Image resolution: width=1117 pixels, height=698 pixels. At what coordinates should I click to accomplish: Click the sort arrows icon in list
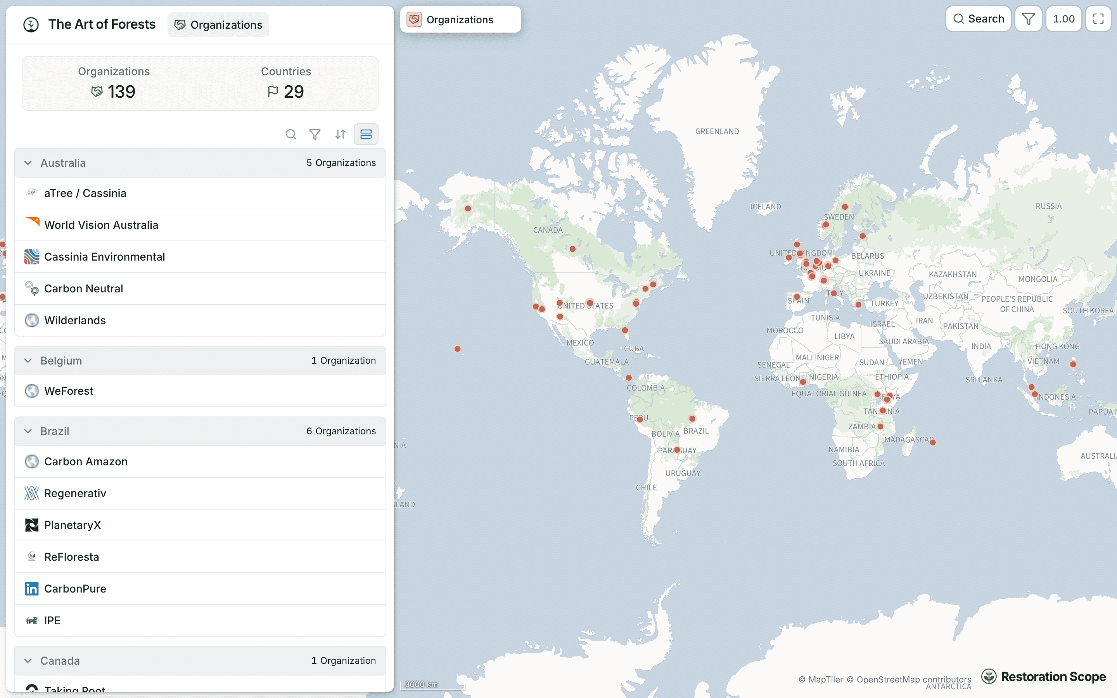click(340, 134)
